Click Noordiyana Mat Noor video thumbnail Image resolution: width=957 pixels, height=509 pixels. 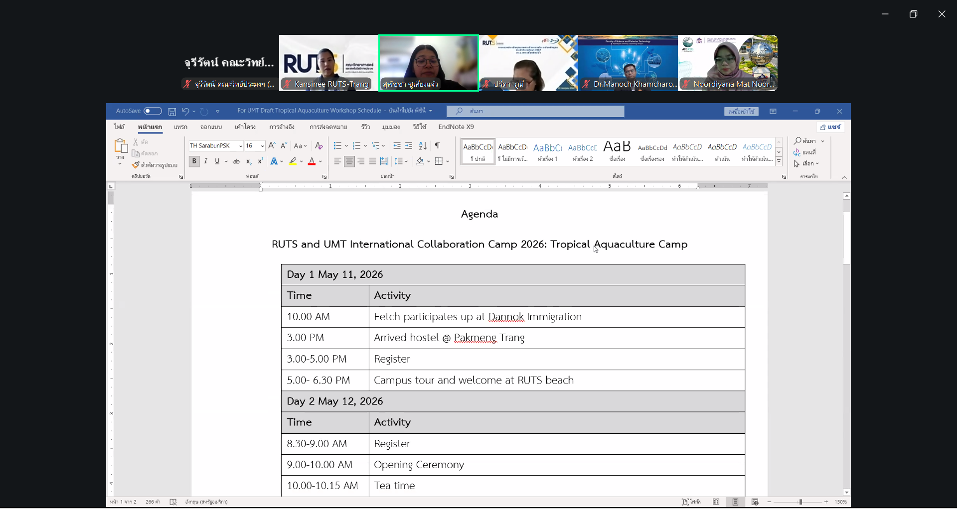pyautogui.click(x=728, y=63)
